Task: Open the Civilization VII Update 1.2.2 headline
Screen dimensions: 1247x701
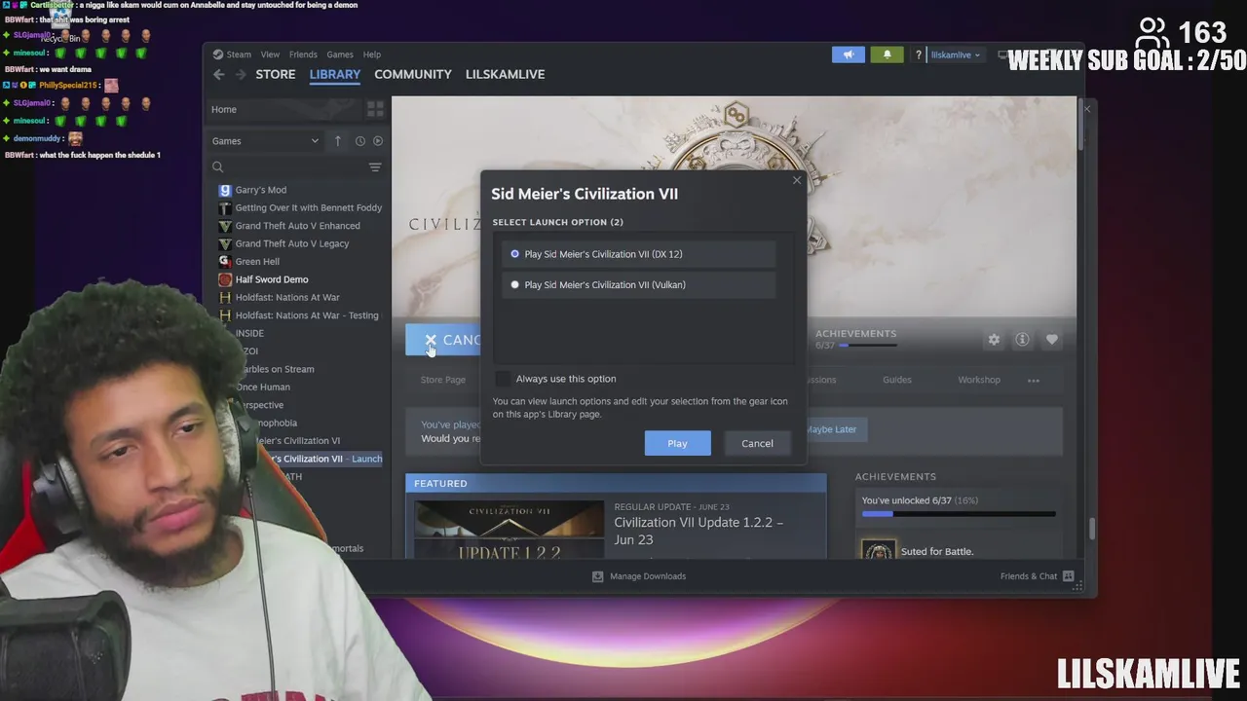Action: [x=699, y=531]
